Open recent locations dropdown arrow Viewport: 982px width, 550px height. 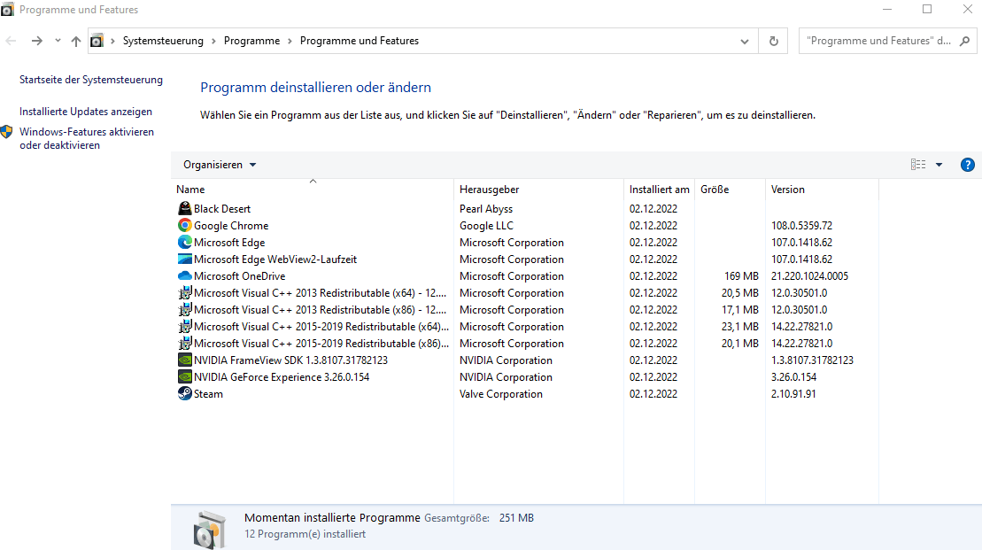pyautogui.click(x=58, y=41)
